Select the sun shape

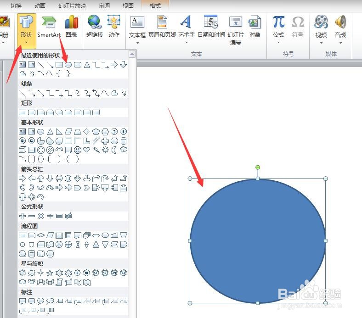coord(105,150)
